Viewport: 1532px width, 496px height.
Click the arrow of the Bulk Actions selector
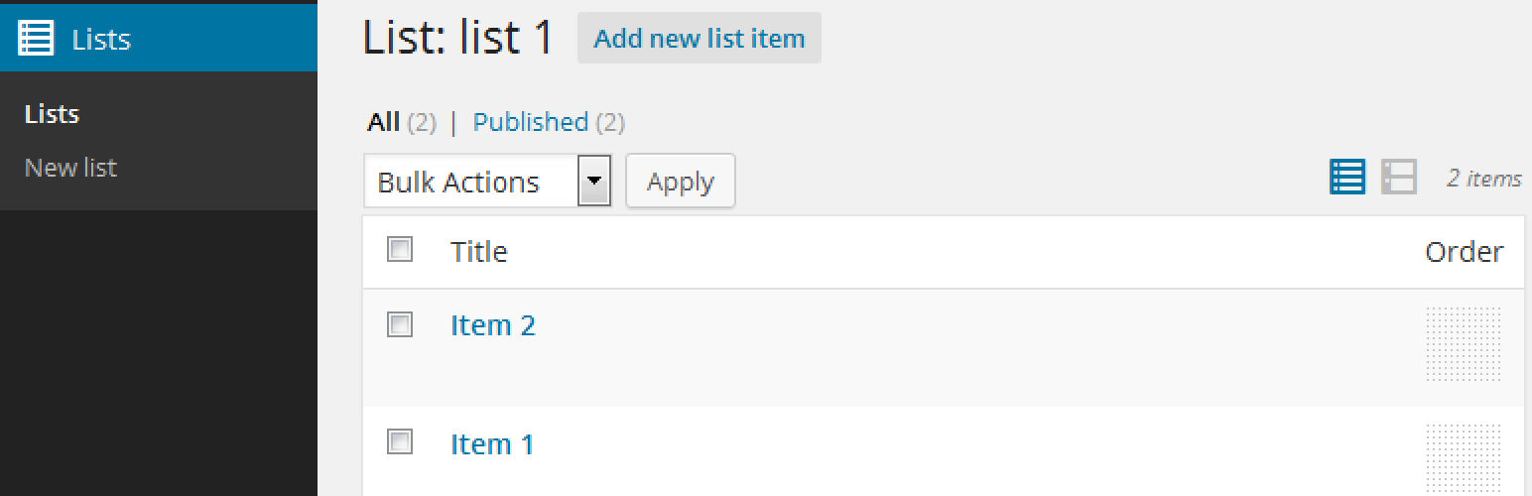click(x=594, y=182)
